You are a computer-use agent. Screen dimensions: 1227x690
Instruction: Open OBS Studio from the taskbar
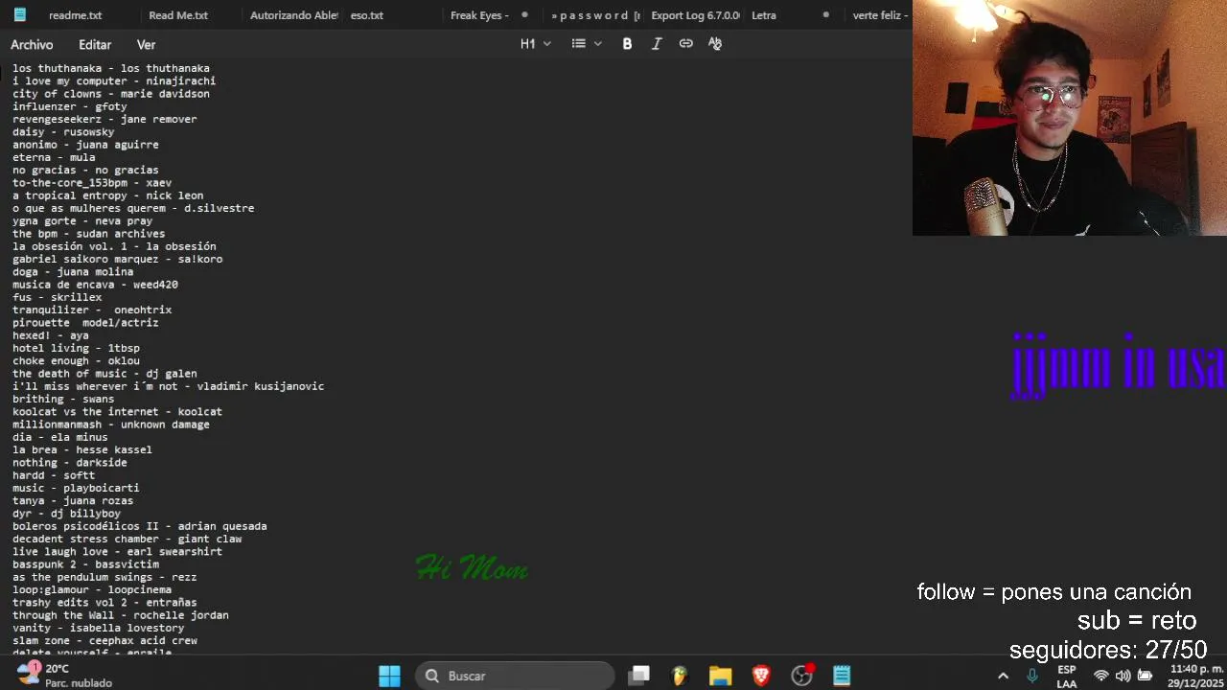pyautogui.click(x=801, y=676)
